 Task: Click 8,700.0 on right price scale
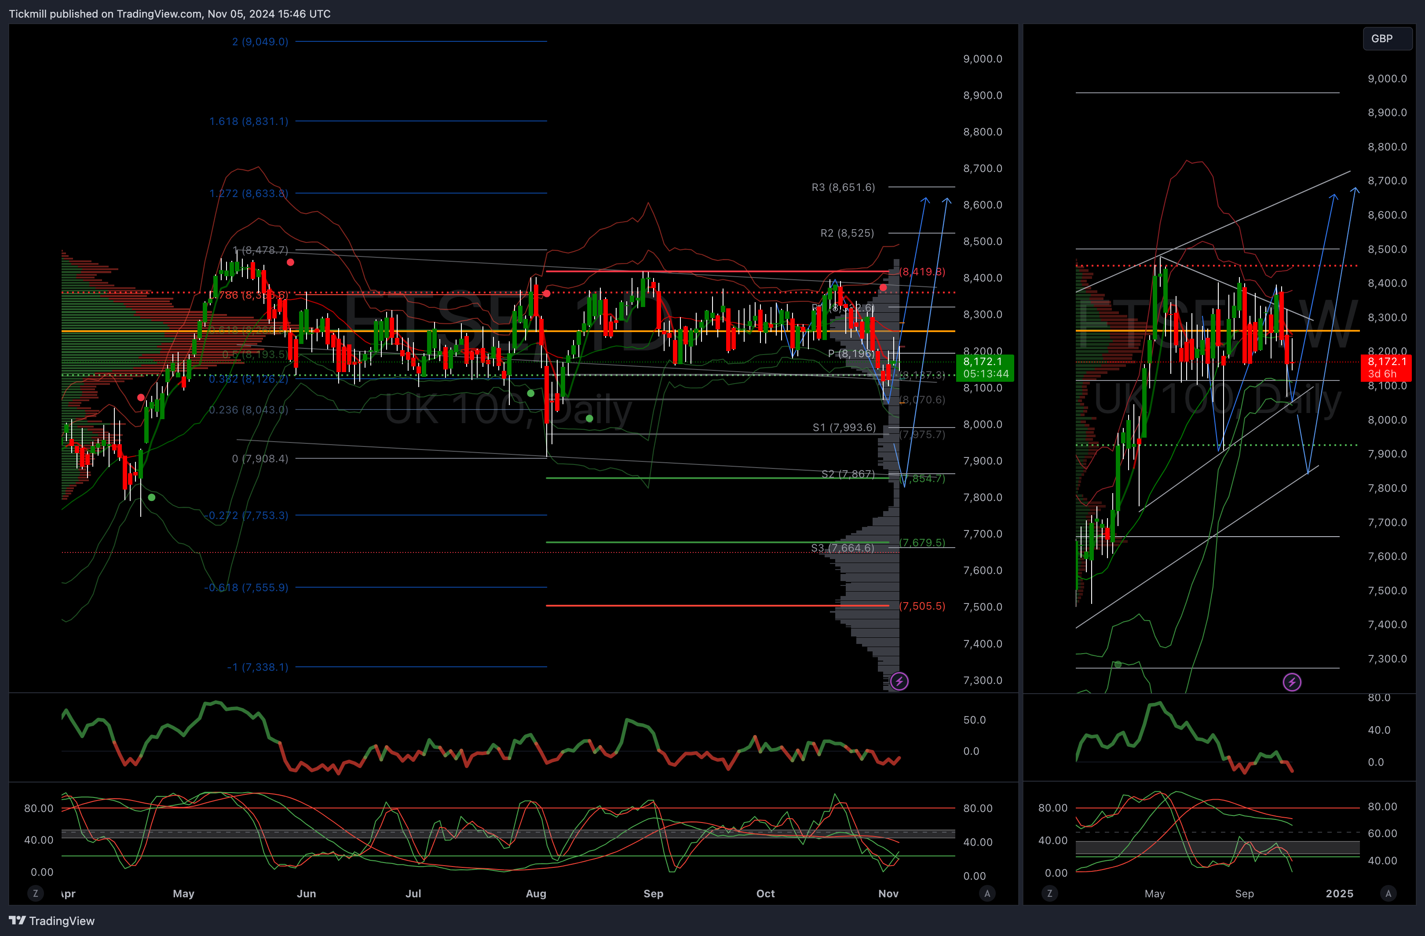click(x=1387, y=180)
